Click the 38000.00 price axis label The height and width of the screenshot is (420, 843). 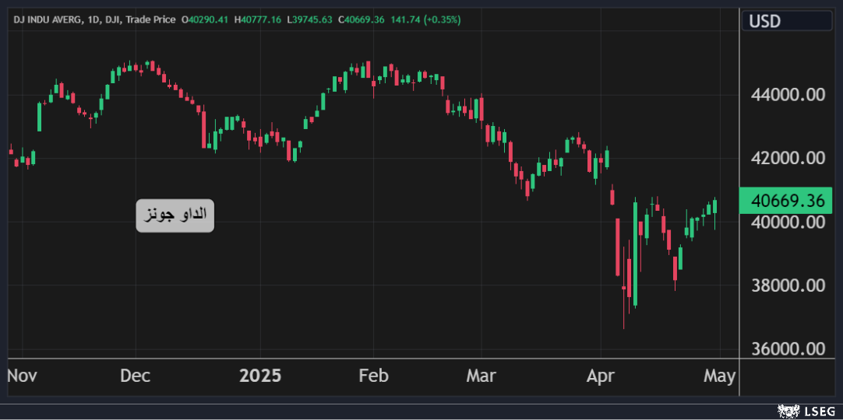787,285
